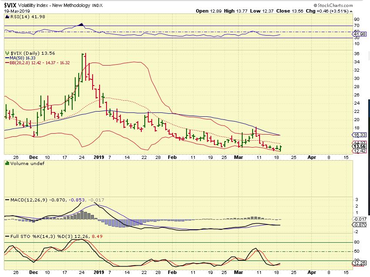Click the 12.42 lower band price tag
370x277 pixels.
[360, 151]
